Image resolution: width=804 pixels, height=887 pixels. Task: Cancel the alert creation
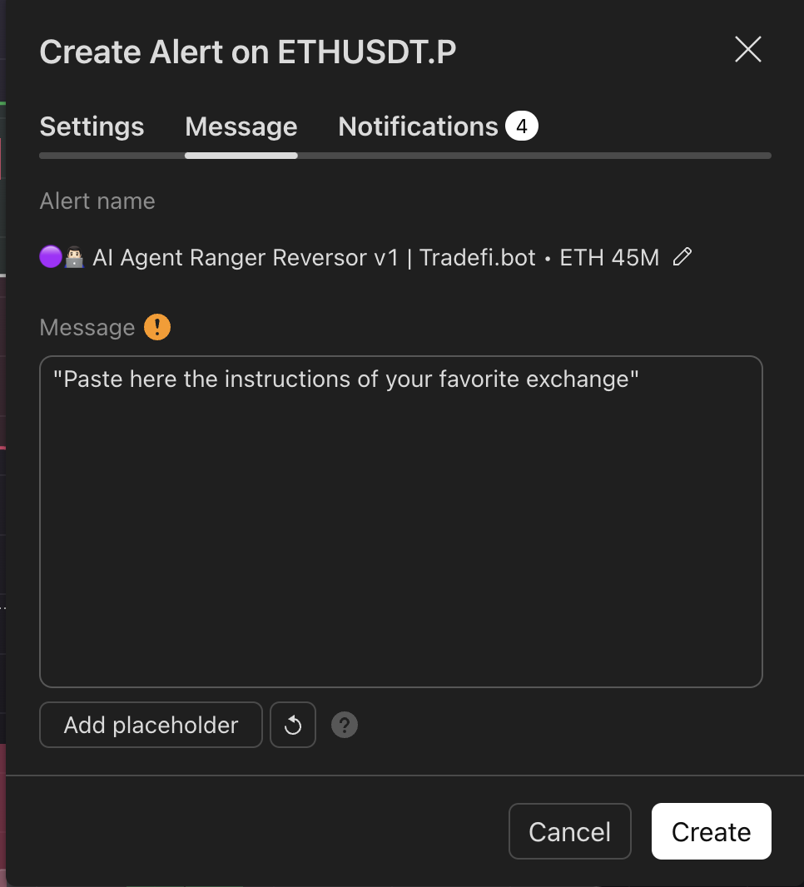570,831
